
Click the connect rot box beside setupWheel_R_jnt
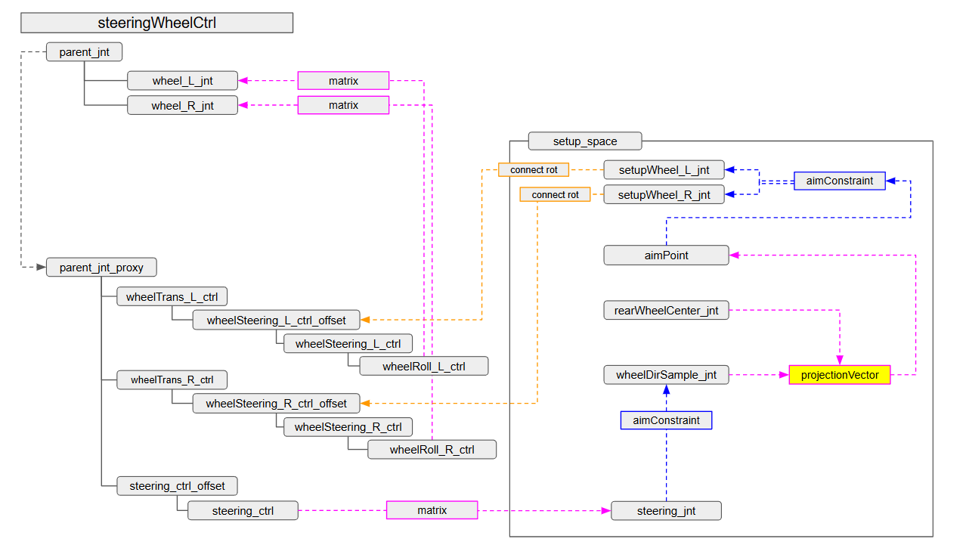555,195
